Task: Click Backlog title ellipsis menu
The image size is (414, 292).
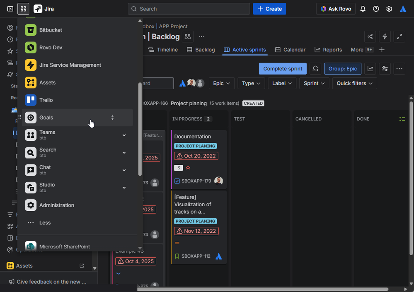Action: coord(201,37)
